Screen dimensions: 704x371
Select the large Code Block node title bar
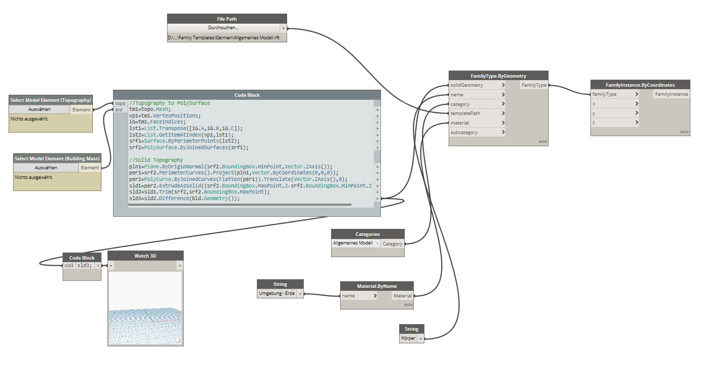[247, 95]
